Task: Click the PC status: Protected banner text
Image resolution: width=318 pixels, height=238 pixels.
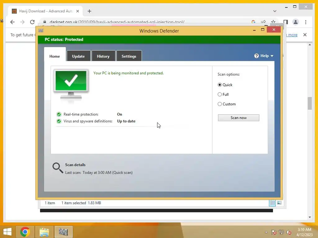Action: point(64,39)
